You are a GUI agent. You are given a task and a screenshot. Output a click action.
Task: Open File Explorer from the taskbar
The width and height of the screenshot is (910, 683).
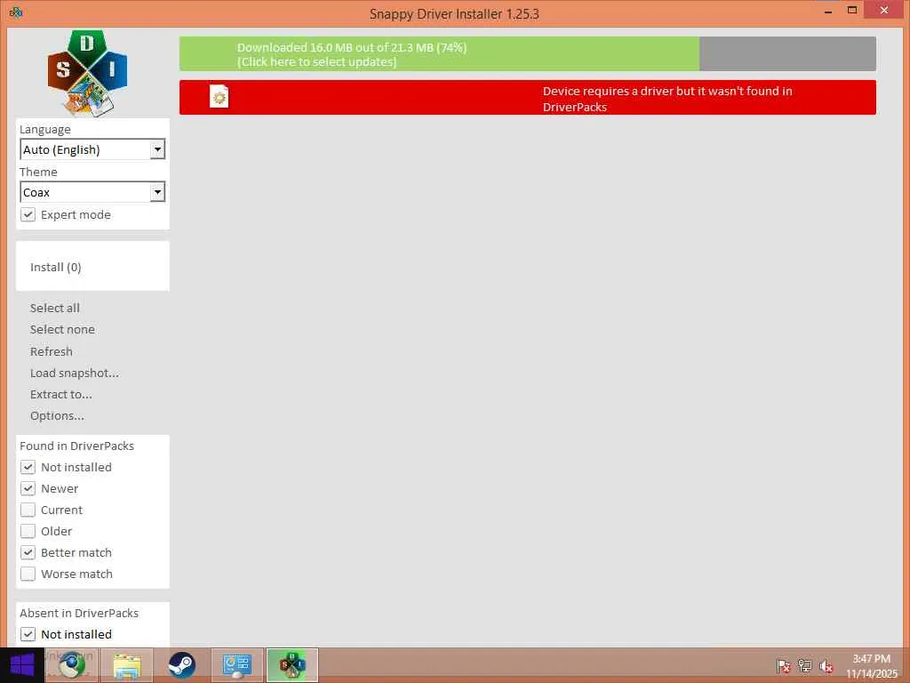[x=127, y=665]
